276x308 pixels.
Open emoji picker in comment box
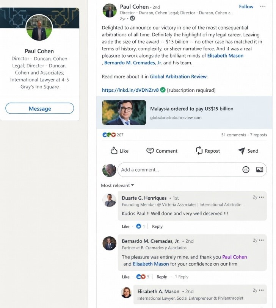[246, 169]
